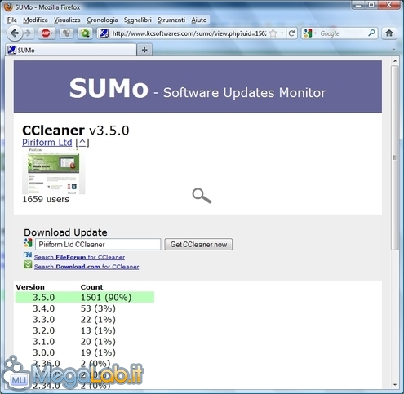The image size is (404, 394).
Task: Click into the Google search box
Action: pyautogui.click(x=344, y=33)
